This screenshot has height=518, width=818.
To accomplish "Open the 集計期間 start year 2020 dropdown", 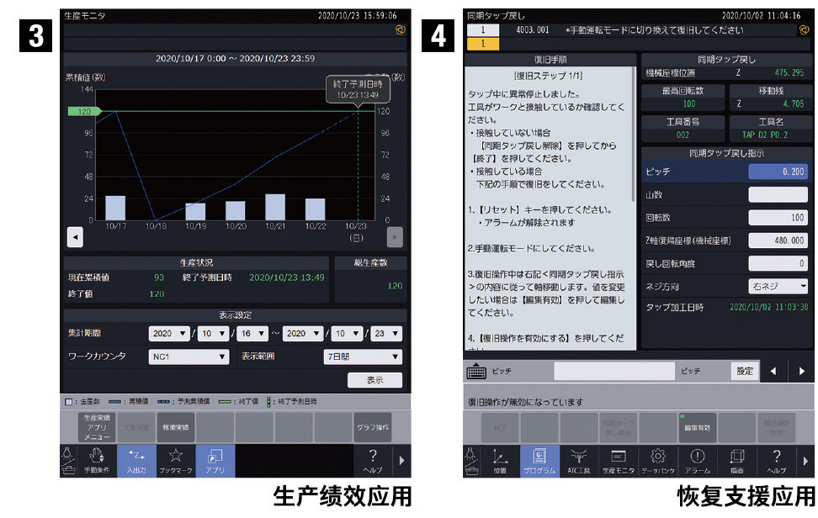I will click(x=169, y=334).
